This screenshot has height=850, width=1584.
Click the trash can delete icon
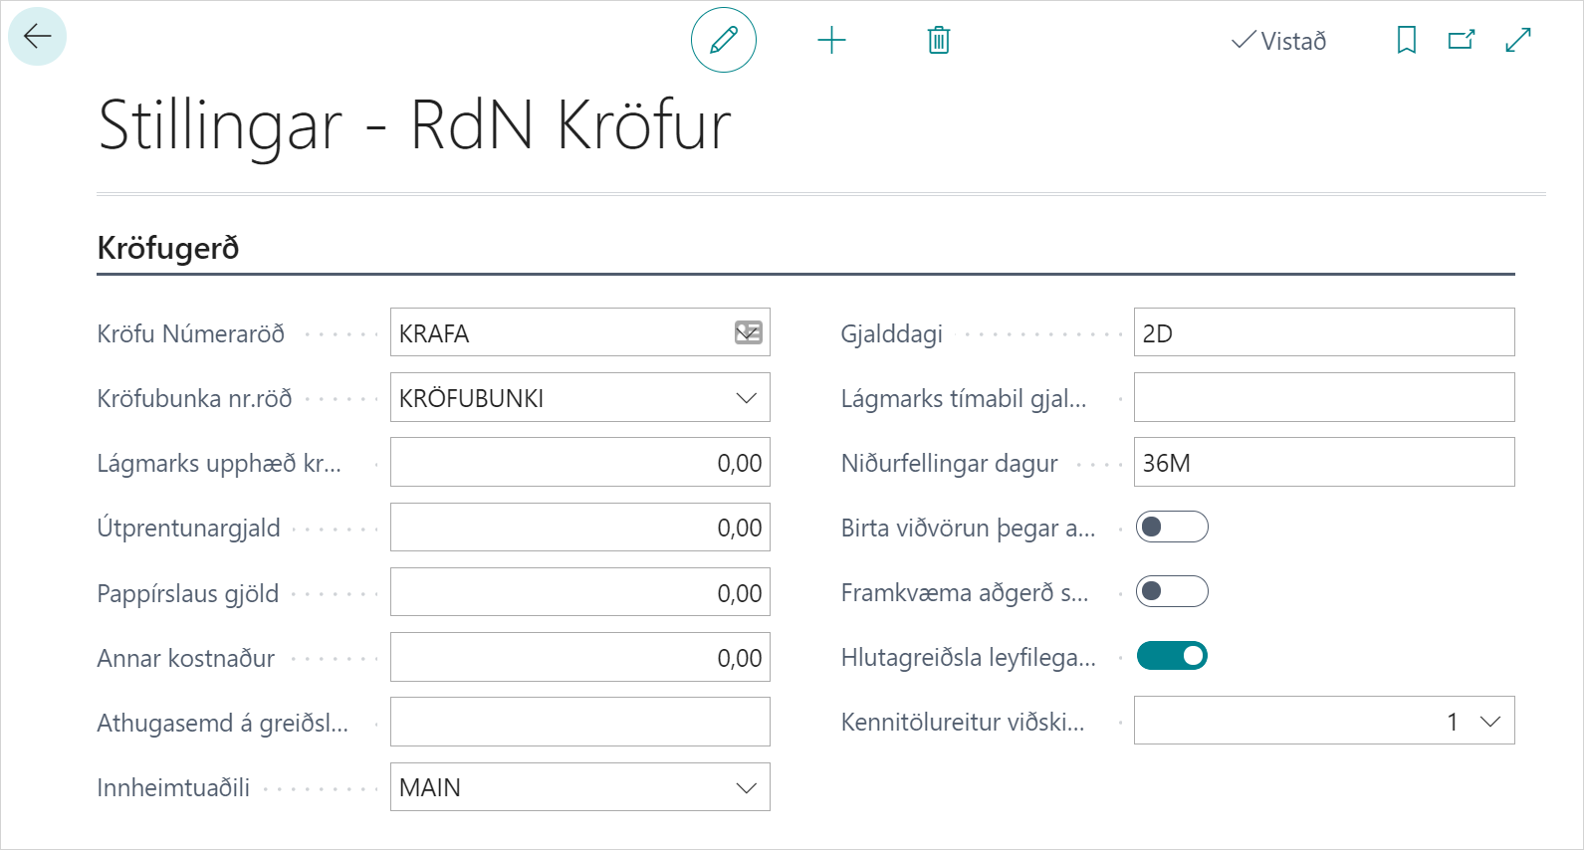(938, 40)
